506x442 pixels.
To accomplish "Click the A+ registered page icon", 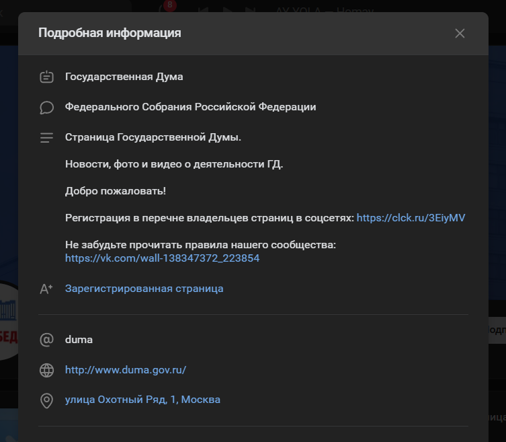I will pyautogui.click(x=46, y=289).
